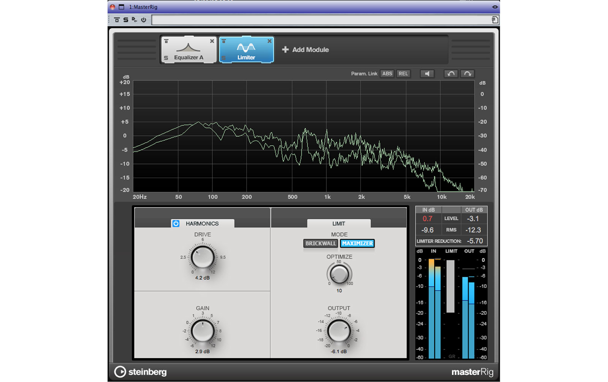Screen dimensions: 608x382
Task: Bypass the Limiter module
Action: point(224,41)
